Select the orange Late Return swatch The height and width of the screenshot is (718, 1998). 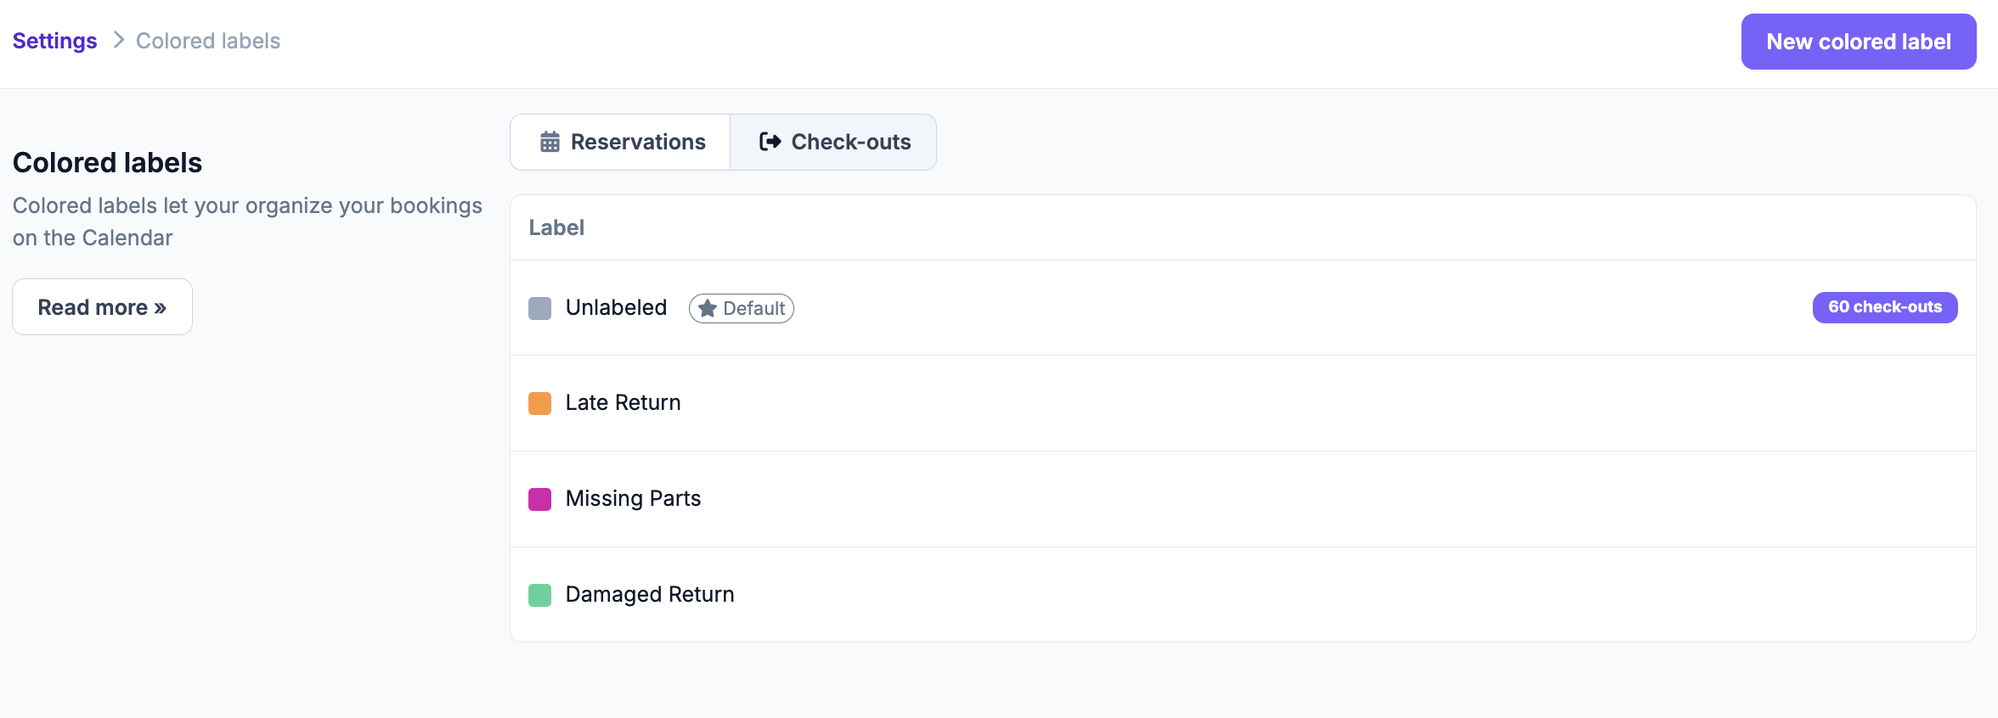pos(539,403)
